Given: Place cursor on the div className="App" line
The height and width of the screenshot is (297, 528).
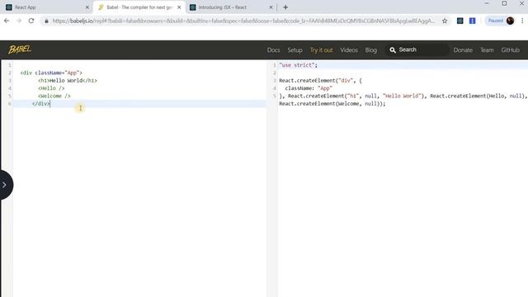Looking at the screenshot, I should tap(51, 73).
